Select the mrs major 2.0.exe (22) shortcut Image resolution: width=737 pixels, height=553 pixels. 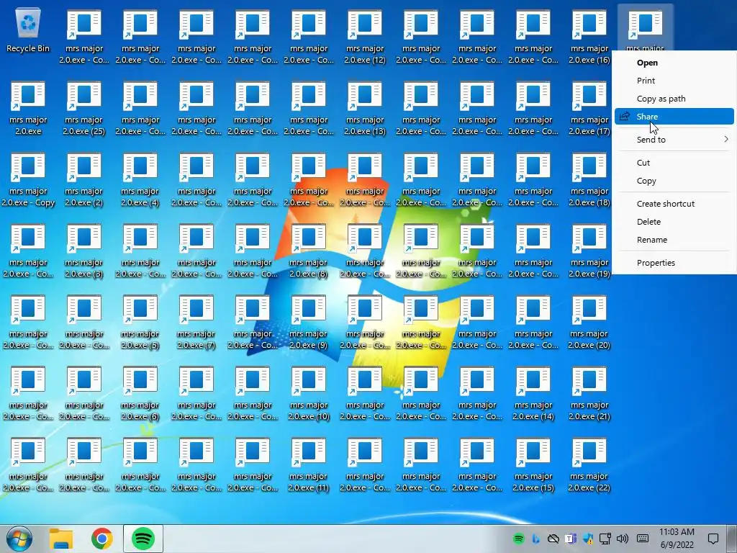[589, 466]
